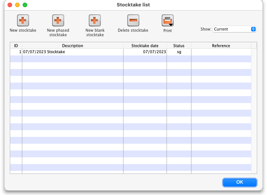The image size is (267, 195).
Task: Click the Status column header
Action: click(179, 46)
